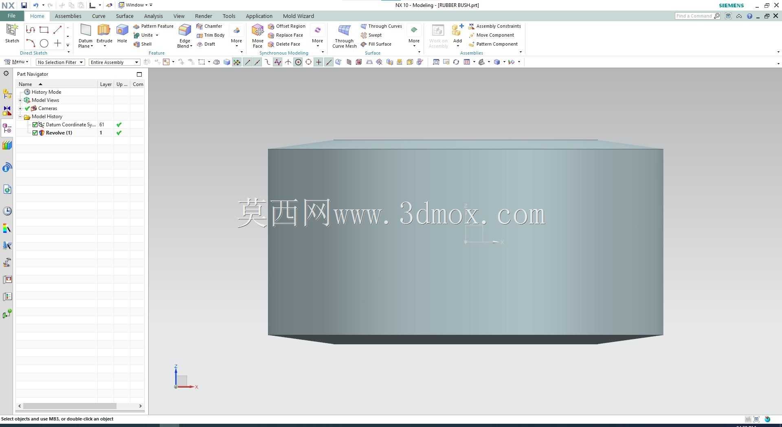The width and height of the screenshot is (782, 427).
Task: Switch to the Curve ribbon tab
Action: [99, 16]
